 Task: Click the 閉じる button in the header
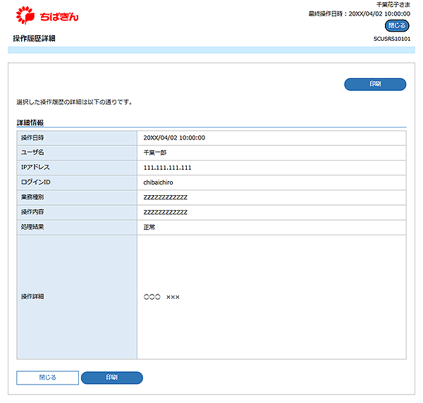click(x=396, y=25)
